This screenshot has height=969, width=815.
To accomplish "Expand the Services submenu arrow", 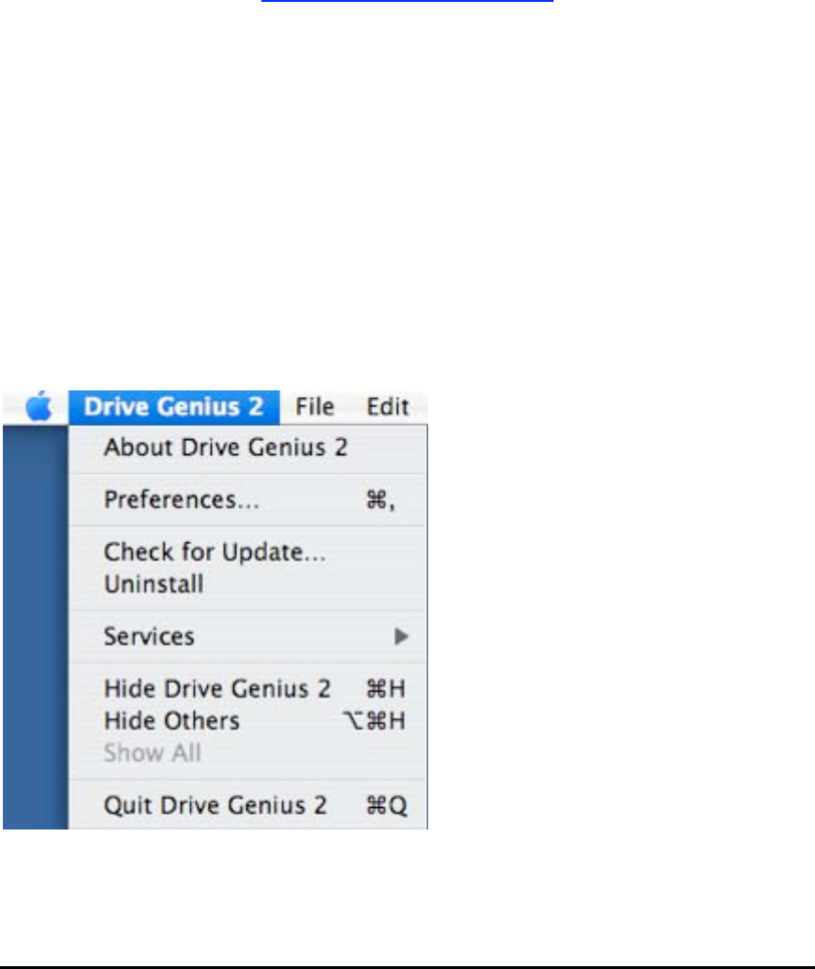I will [401, 637].
